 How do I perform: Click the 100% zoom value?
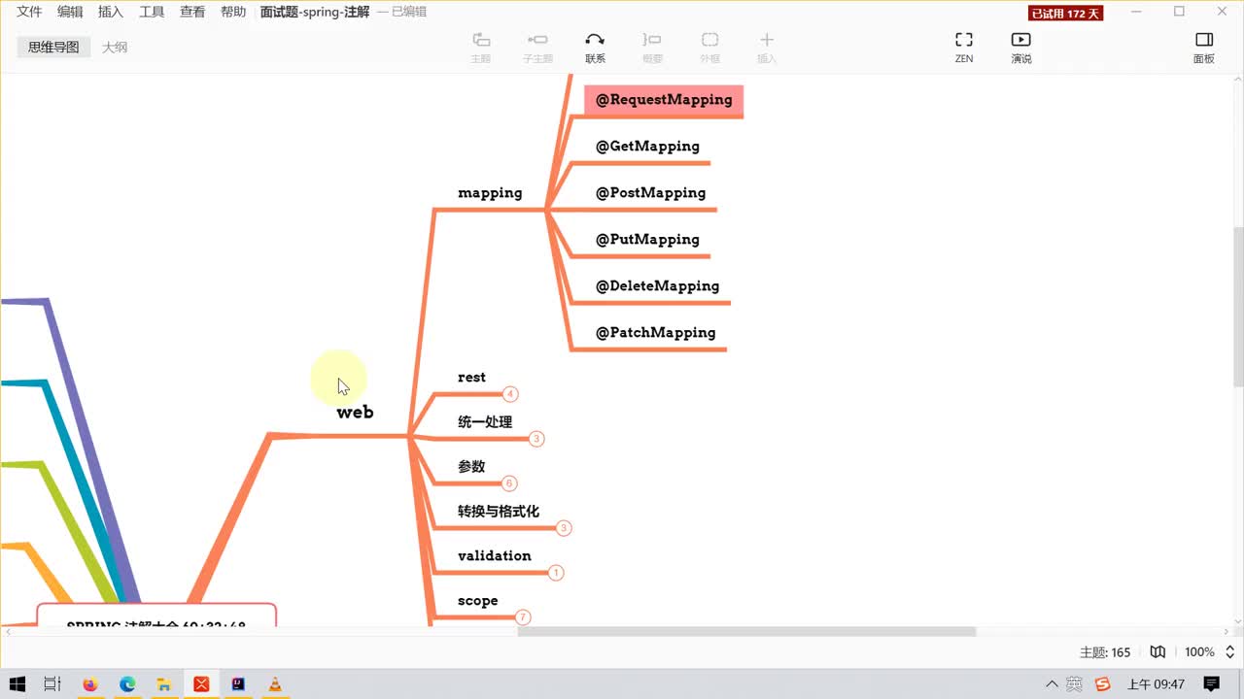[x=1199, y=652]
